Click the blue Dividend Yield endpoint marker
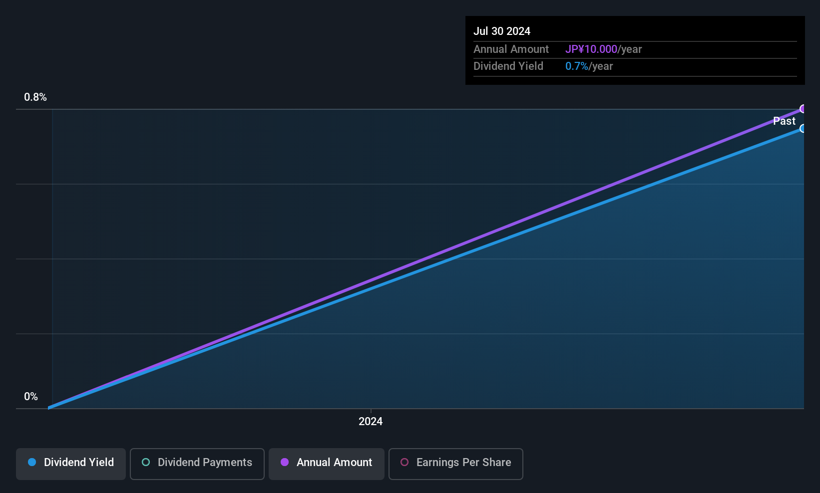Image resolution: width=820 pixels, height=493 pixels. pyautogui.click(x=803, y=129)
